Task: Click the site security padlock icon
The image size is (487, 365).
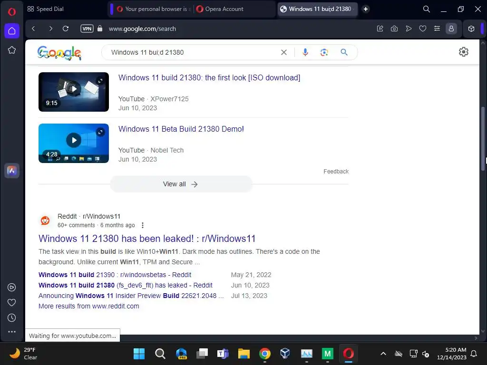Action: pyautogui.click(x=100, y=29)
